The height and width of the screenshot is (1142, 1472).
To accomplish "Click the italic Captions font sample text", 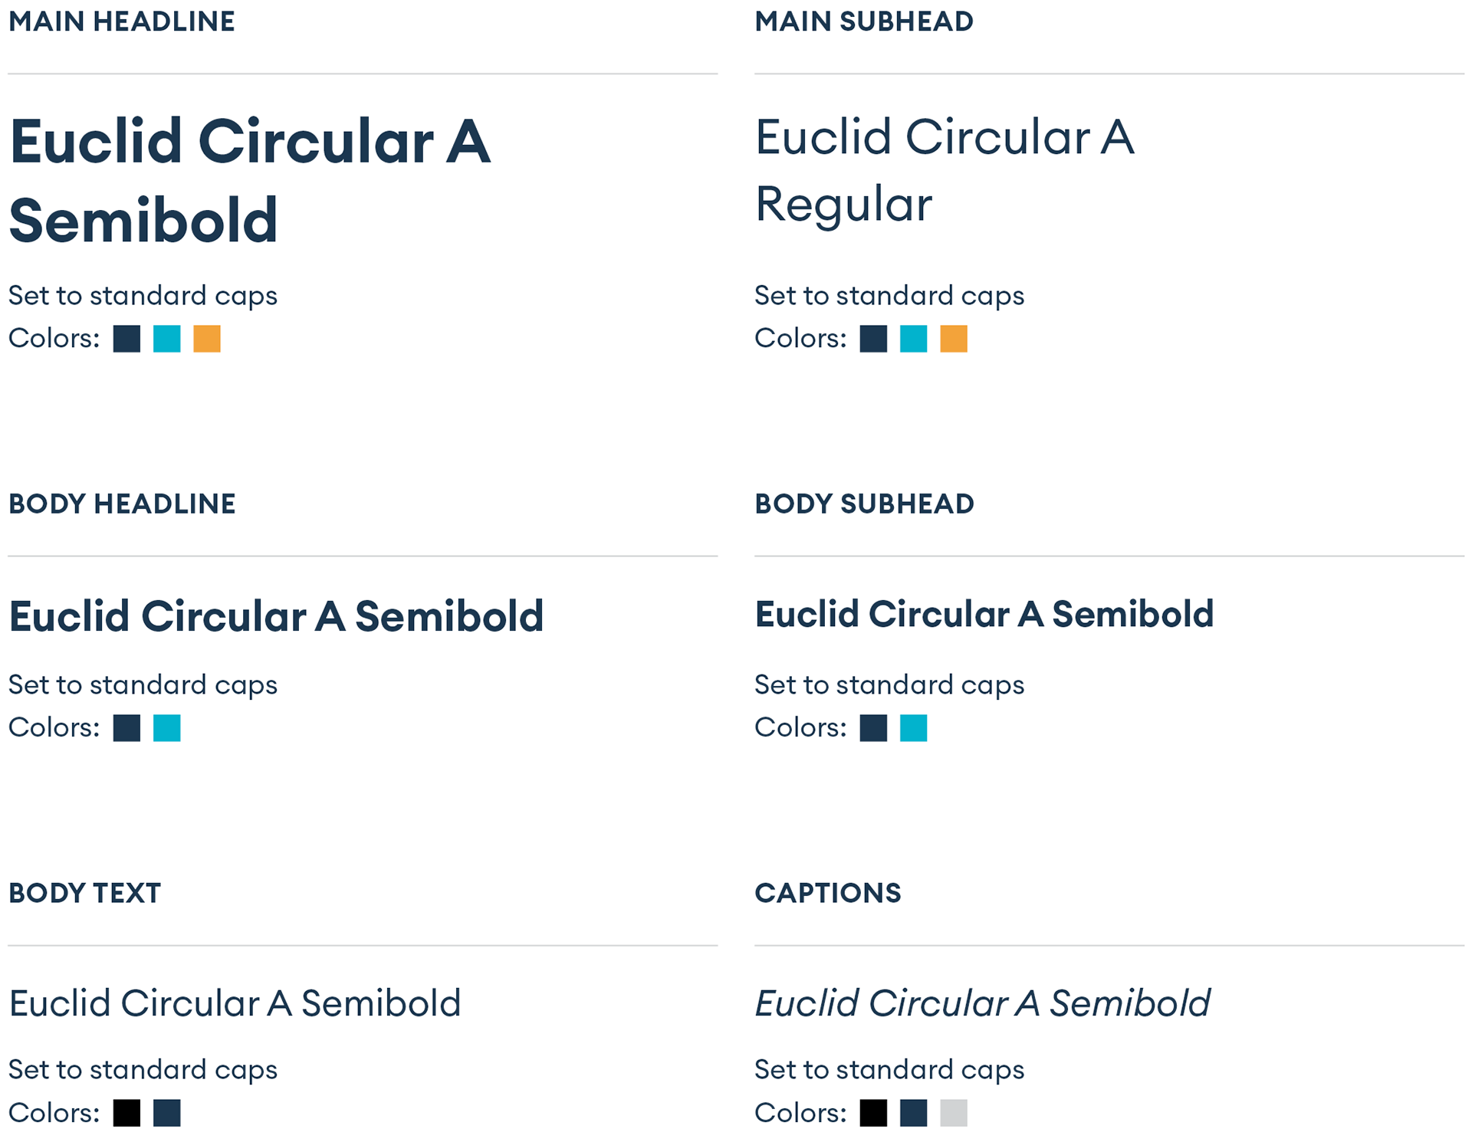I will (982, 1003).
